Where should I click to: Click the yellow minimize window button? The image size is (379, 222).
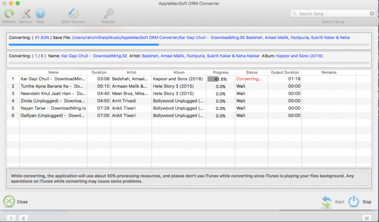[11, 3]
